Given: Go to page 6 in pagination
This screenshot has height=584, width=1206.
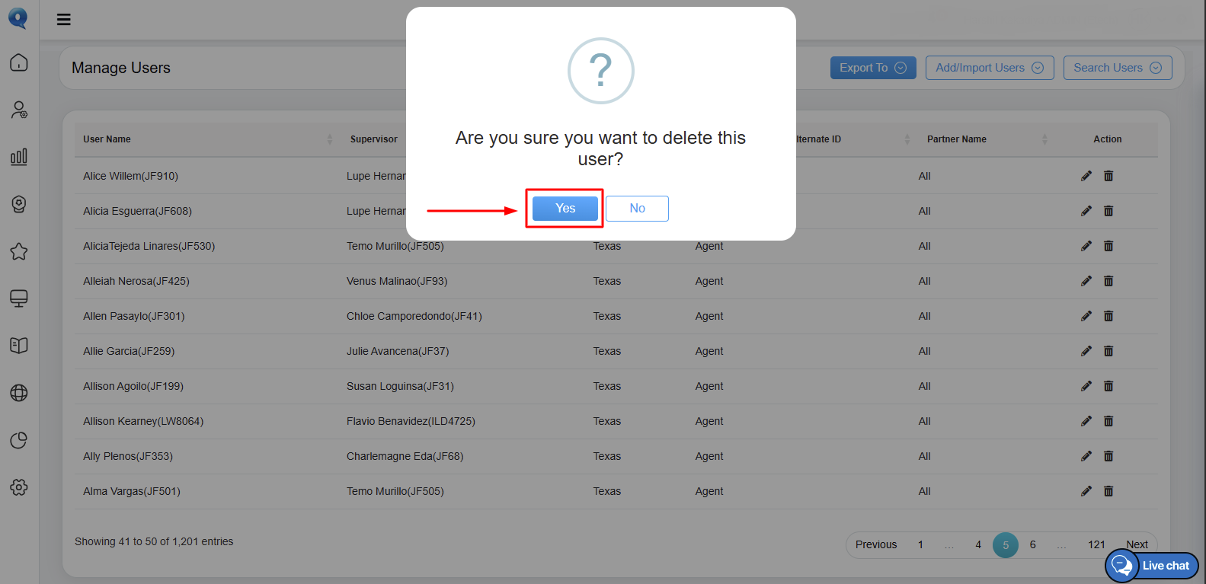Looking at the screenshot, I should [1033, 544].
